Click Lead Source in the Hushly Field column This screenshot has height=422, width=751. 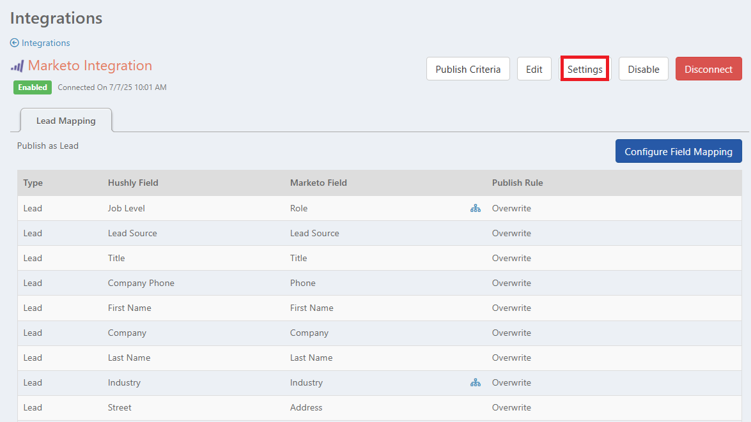(x=132, y=233)
